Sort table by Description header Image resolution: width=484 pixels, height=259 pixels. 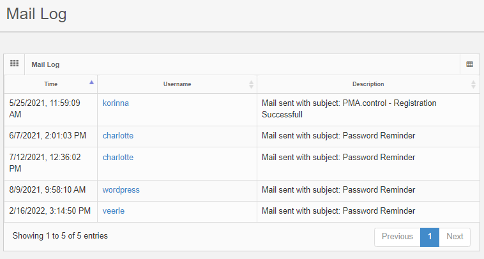click(x=368, y=84)
